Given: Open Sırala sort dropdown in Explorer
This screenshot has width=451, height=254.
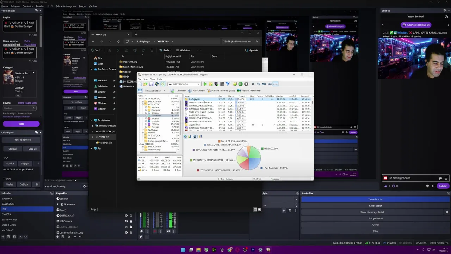Looking at the screenshot, I should [166, 50].
